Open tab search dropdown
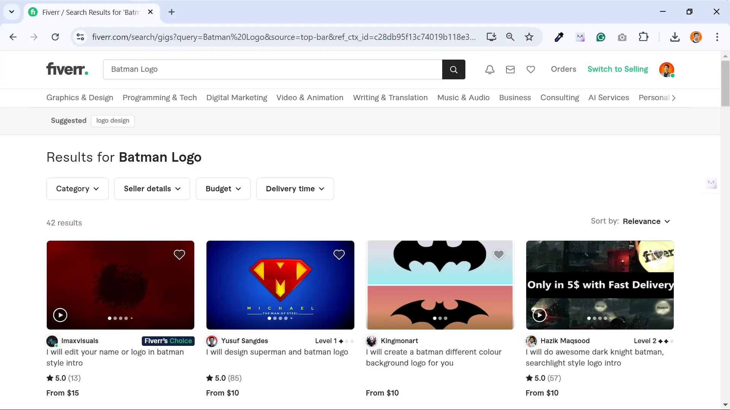The height and width of the screenshot is (410, 730). pos(11,12)
